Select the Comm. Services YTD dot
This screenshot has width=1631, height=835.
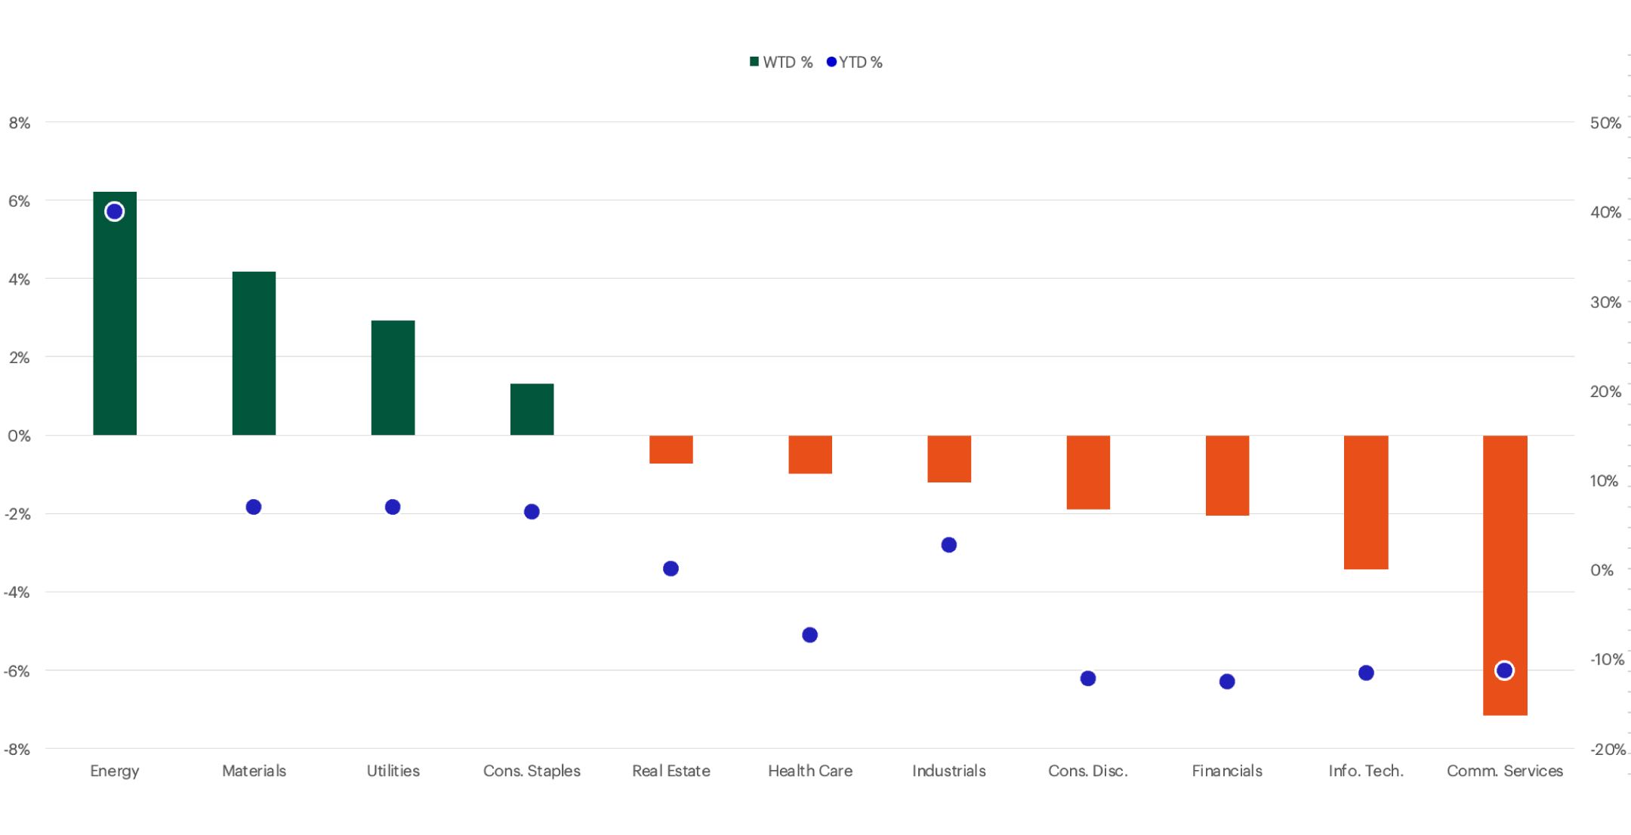[1505, 669]
